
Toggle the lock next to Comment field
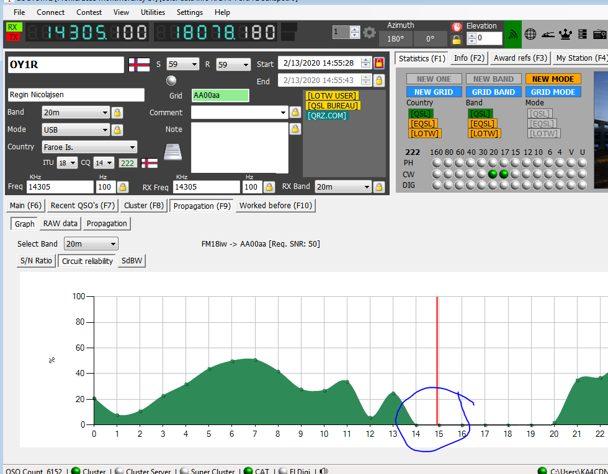pyautogui.click(x=295, y=112)
